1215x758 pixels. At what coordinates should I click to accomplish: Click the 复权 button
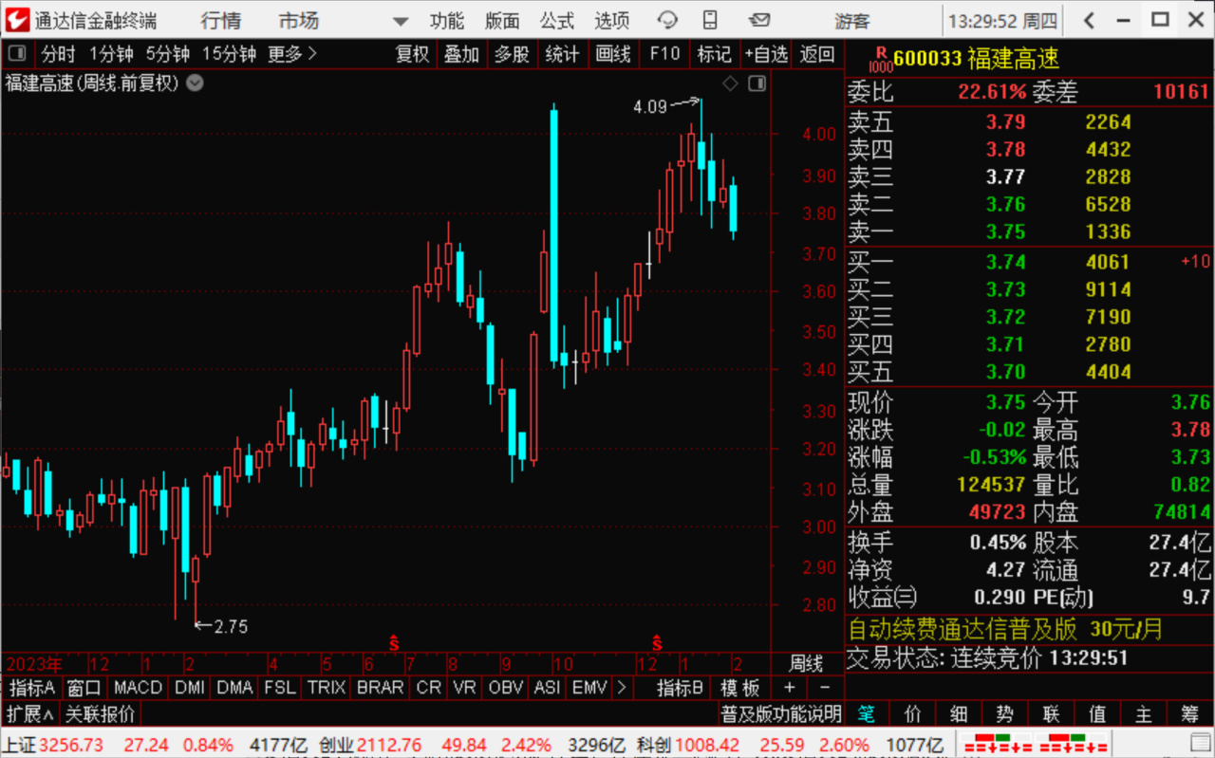click(412, 55)
